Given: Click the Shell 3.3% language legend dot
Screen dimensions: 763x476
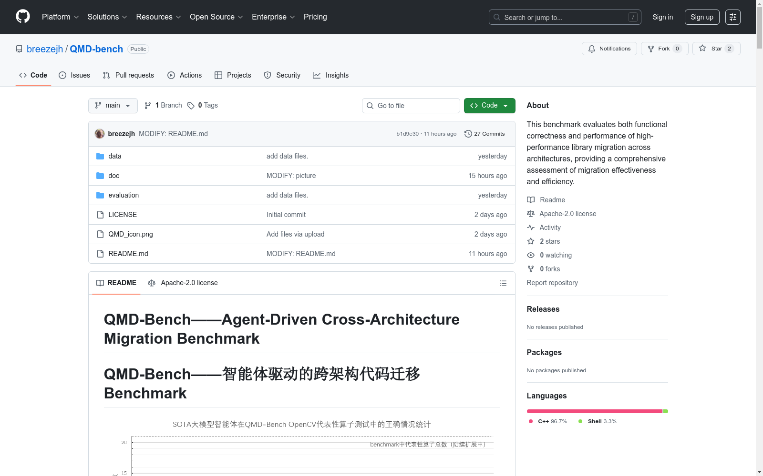Looking at the screenshot, I should click(580, 421).
